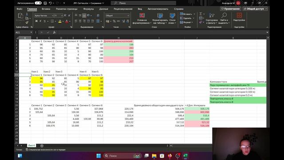
Task: Click the Merge and Center icon
Action: pyautogui.click(x=98, y=21)
